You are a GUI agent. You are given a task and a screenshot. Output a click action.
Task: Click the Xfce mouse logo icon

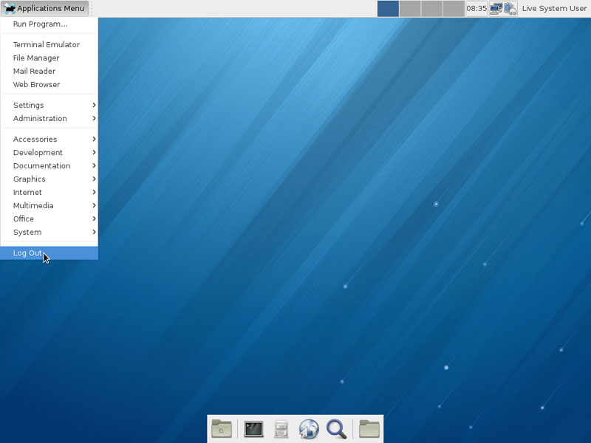[x=10, y=8]
